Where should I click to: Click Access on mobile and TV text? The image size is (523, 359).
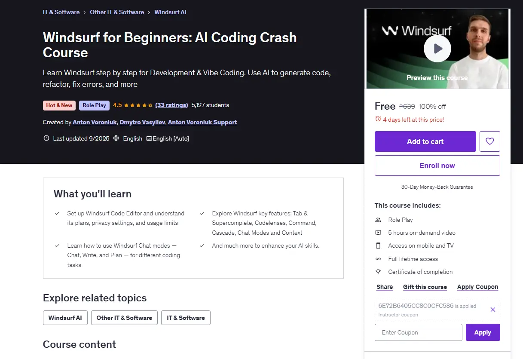pos(421,245)
